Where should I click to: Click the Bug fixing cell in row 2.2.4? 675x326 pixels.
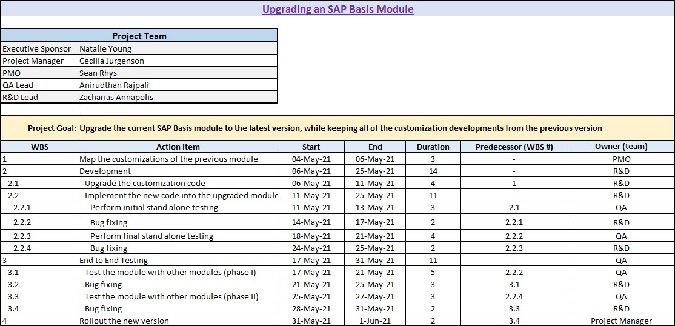pos(178,248)
